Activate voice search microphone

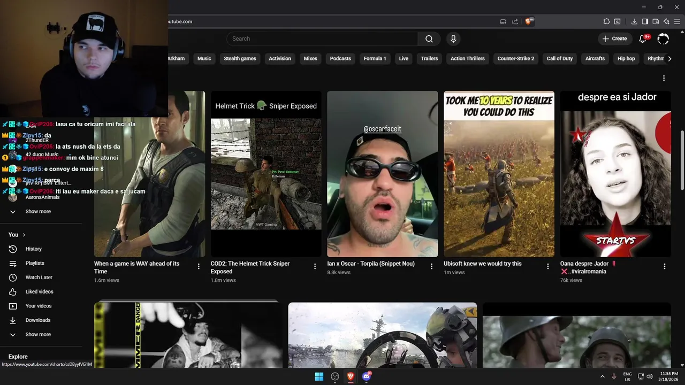point(453,38)
